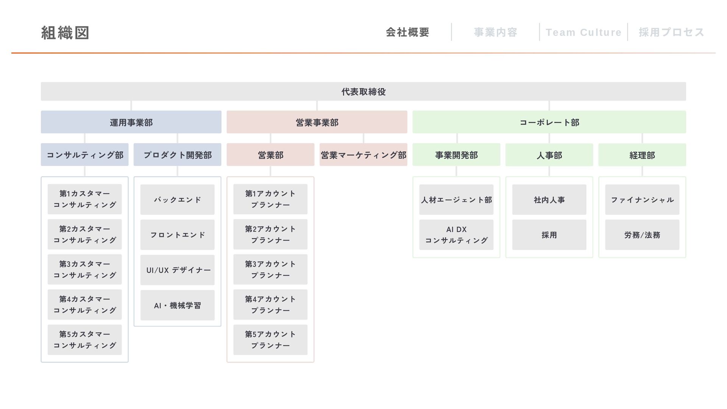Click the 営業マーケティング部 node
This screenshot has width=727, height=409.
[363, 155]
